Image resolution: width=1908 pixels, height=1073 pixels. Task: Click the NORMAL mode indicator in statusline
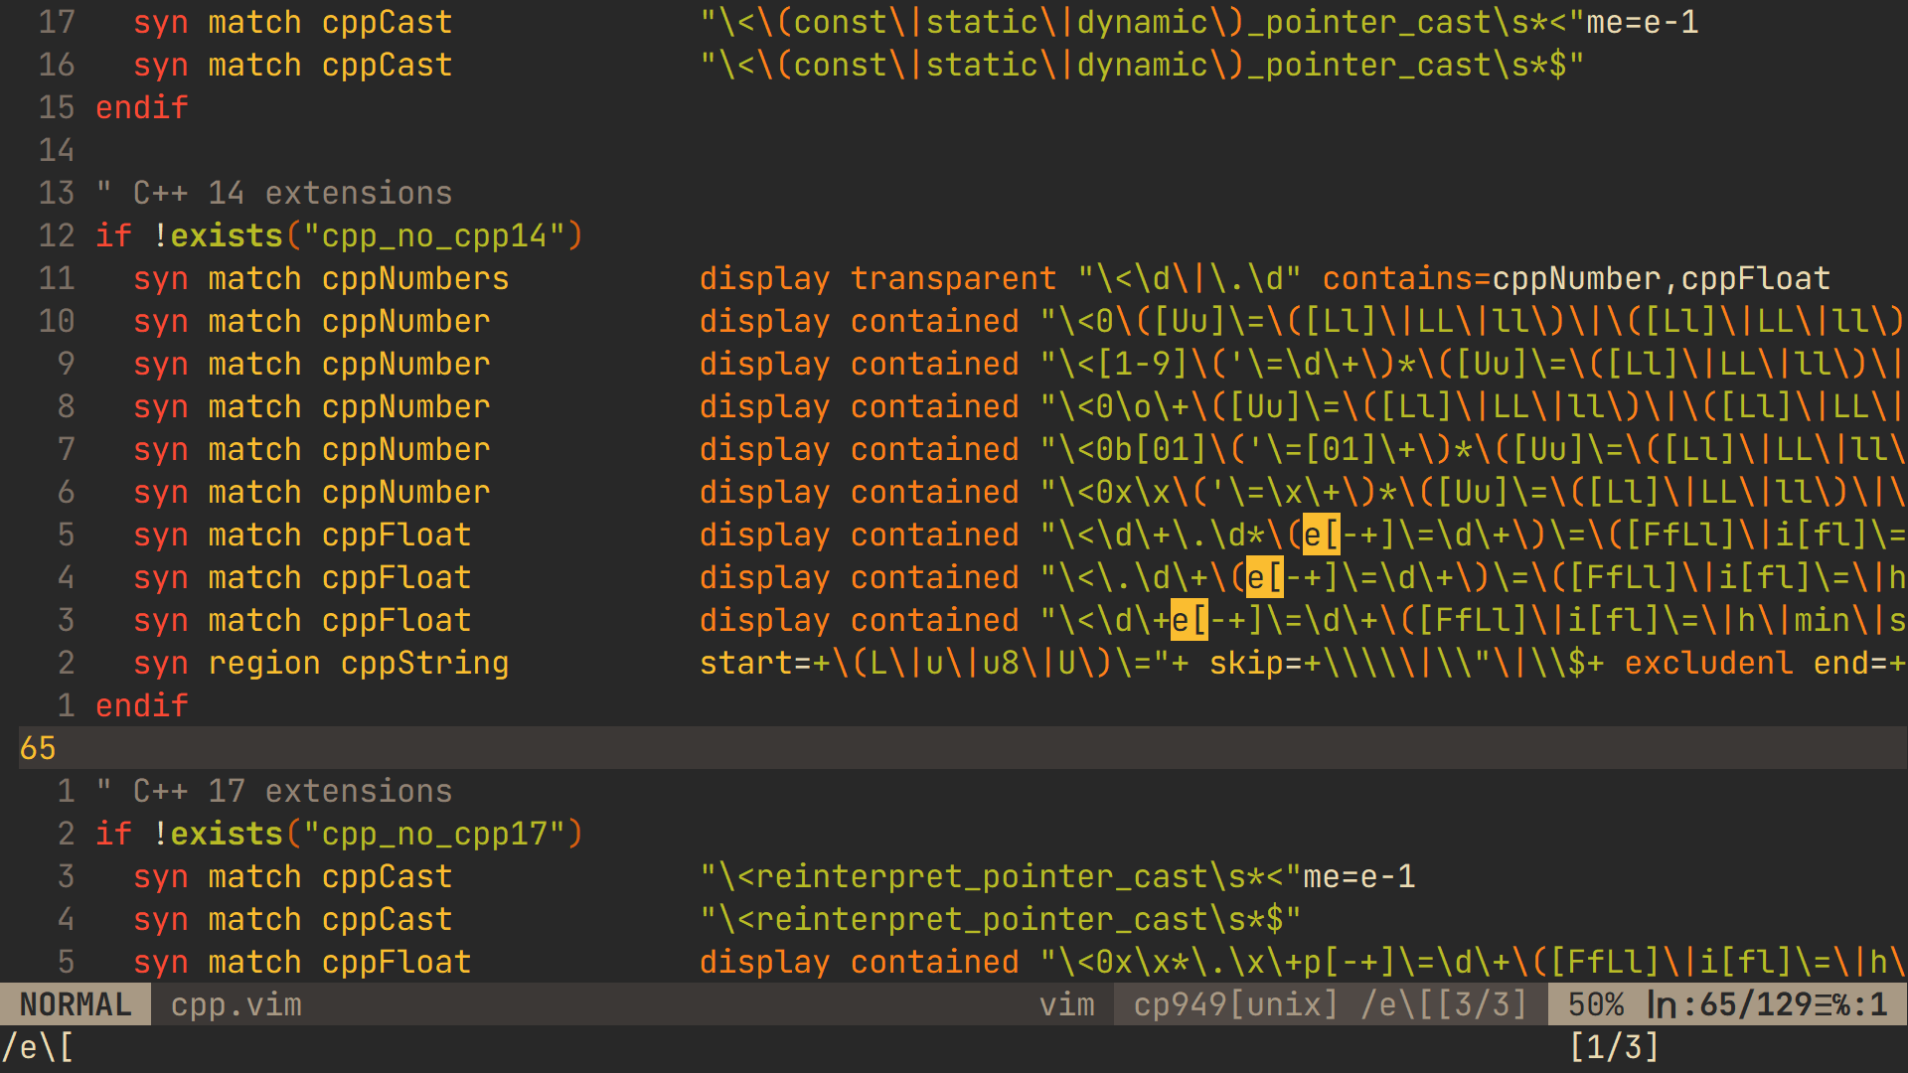click(75, 1004)
